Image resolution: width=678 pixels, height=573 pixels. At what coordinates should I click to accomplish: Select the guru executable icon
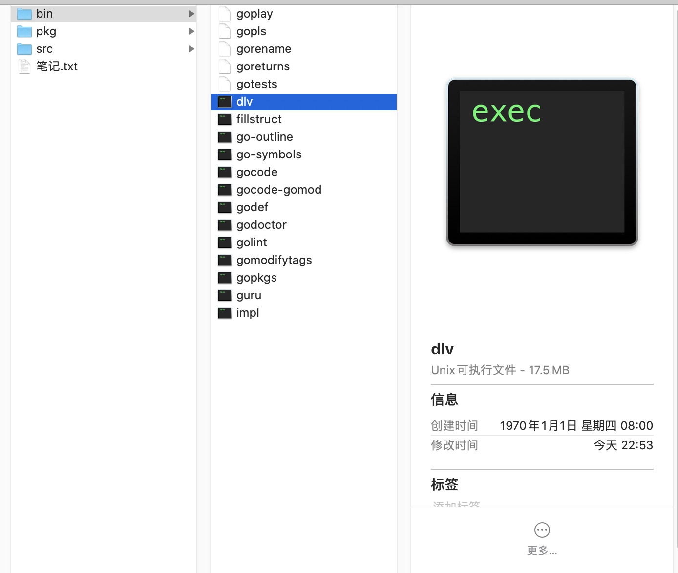tap(224, 295)
